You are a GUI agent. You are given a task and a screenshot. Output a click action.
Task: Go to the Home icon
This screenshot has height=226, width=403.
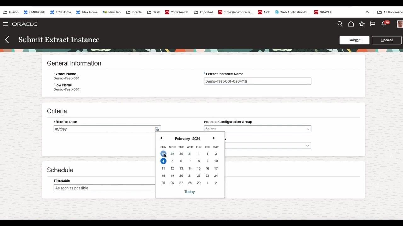pyautogui.click(x=351, y=24)
